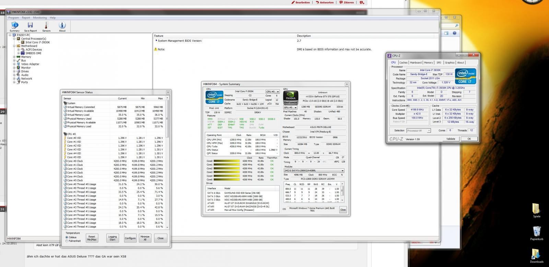Click the CPU-Z Validate button
Screen dimensions: 549x267
[451, 139]
